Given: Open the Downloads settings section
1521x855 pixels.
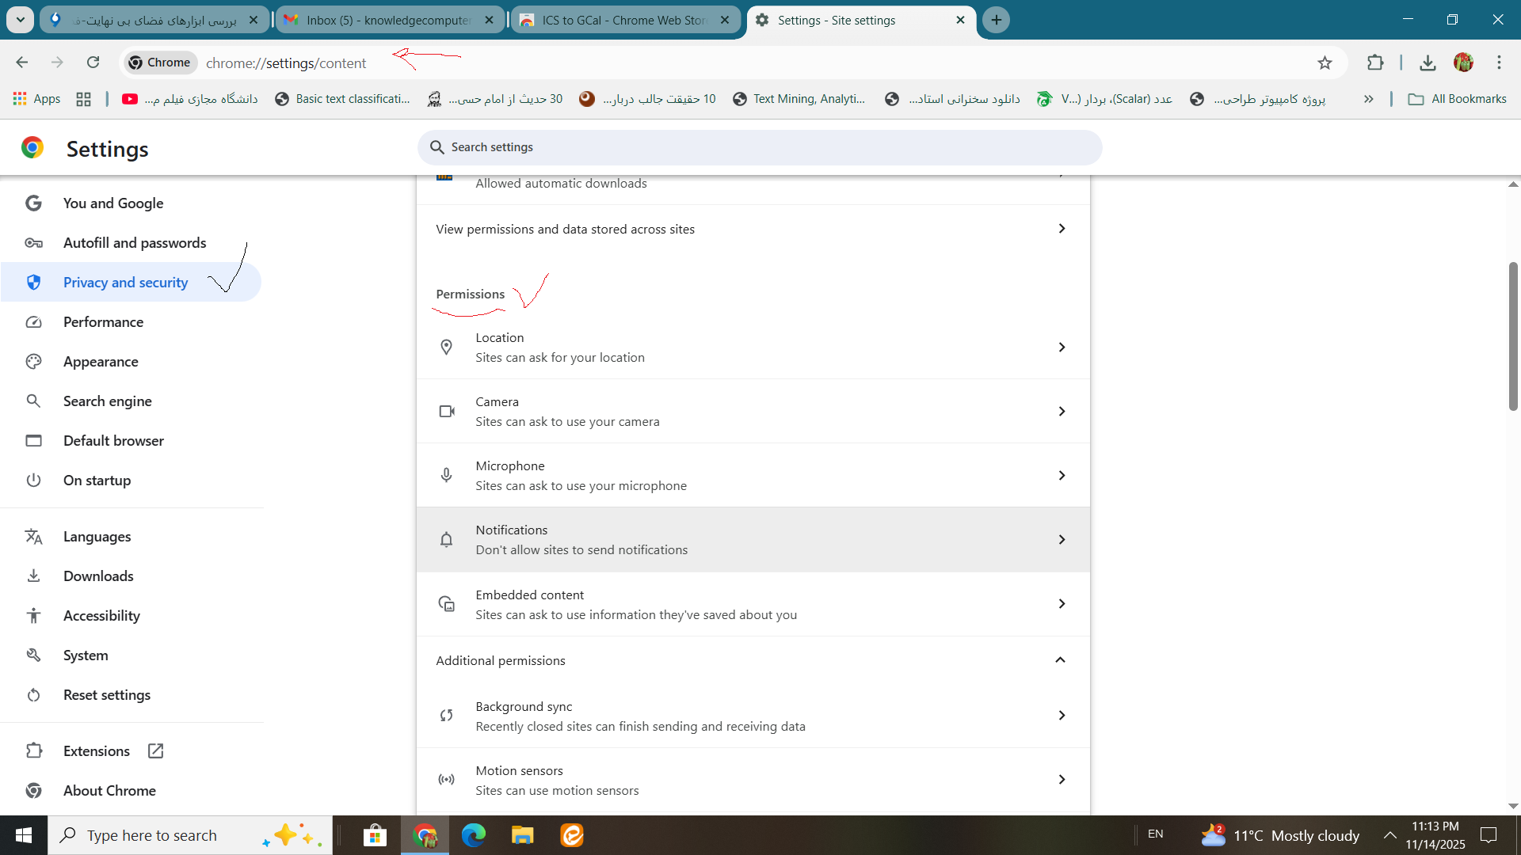Looking at the screenshot, I should (98, 576).
